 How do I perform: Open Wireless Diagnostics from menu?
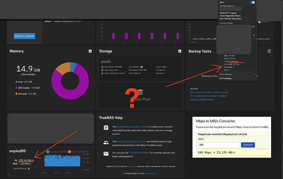(x=231, y=19)
